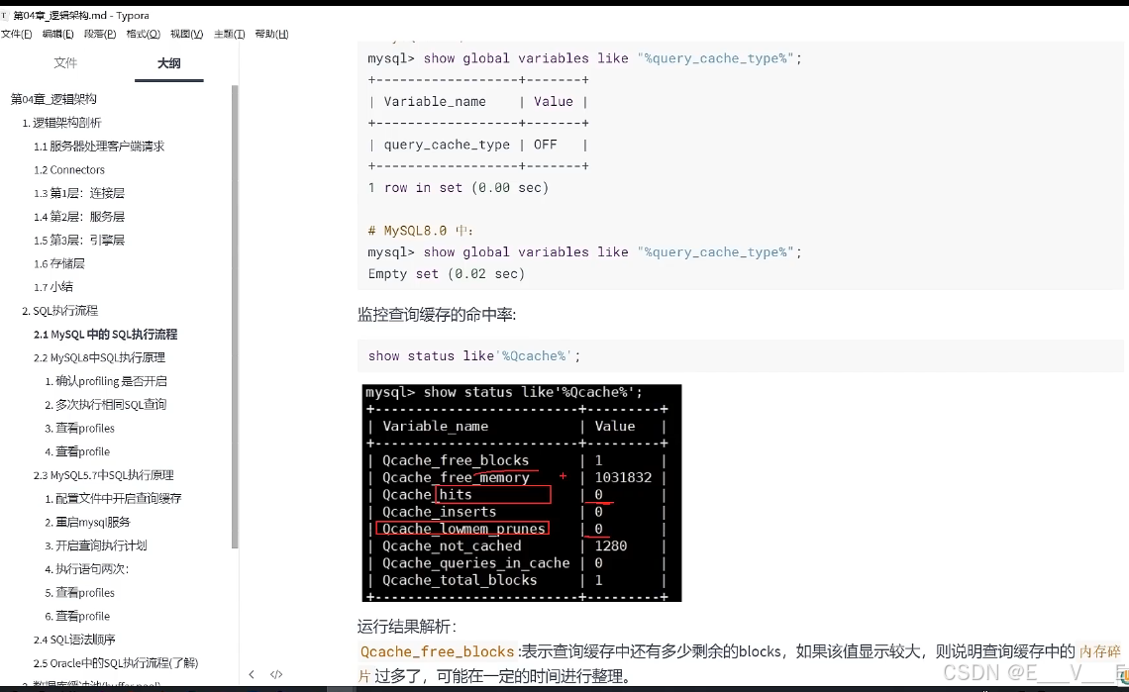Image resolution: width=1129 pixels, height=692 pixels.
Task: Jump to 1. 确认profiling 是否开启
Action: tap(106, 381)
